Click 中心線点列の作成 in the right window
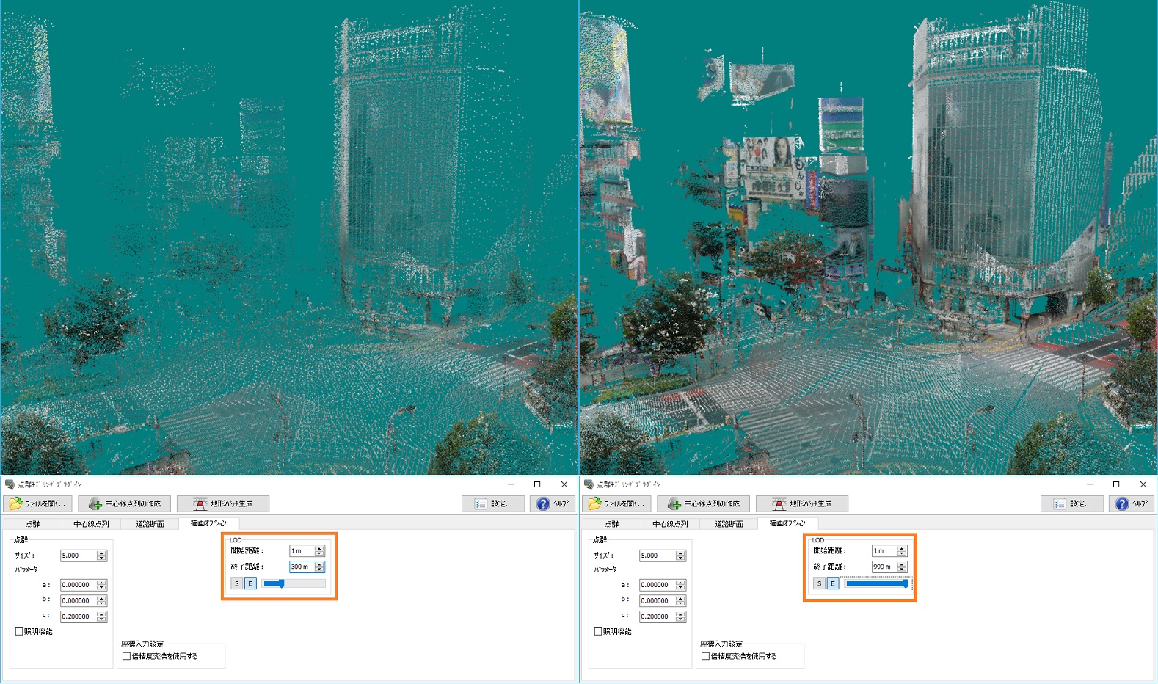The image size is (1158, 684). pyautogui.click(x=704, y=503)
